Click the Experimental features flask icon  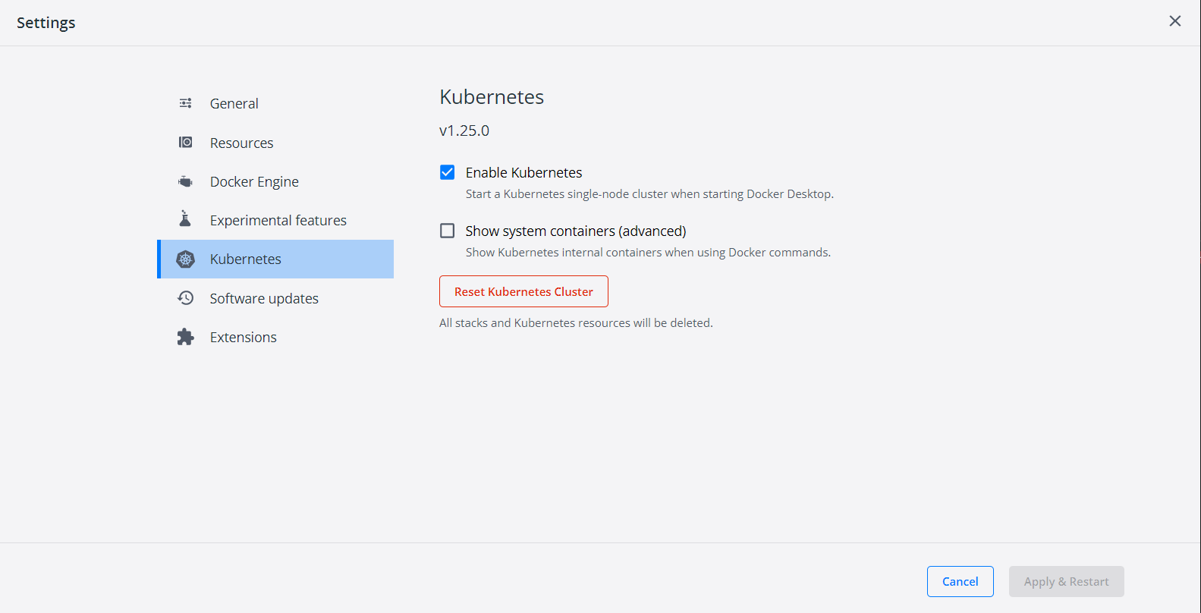pyautogui.click(x=185, y=219)
